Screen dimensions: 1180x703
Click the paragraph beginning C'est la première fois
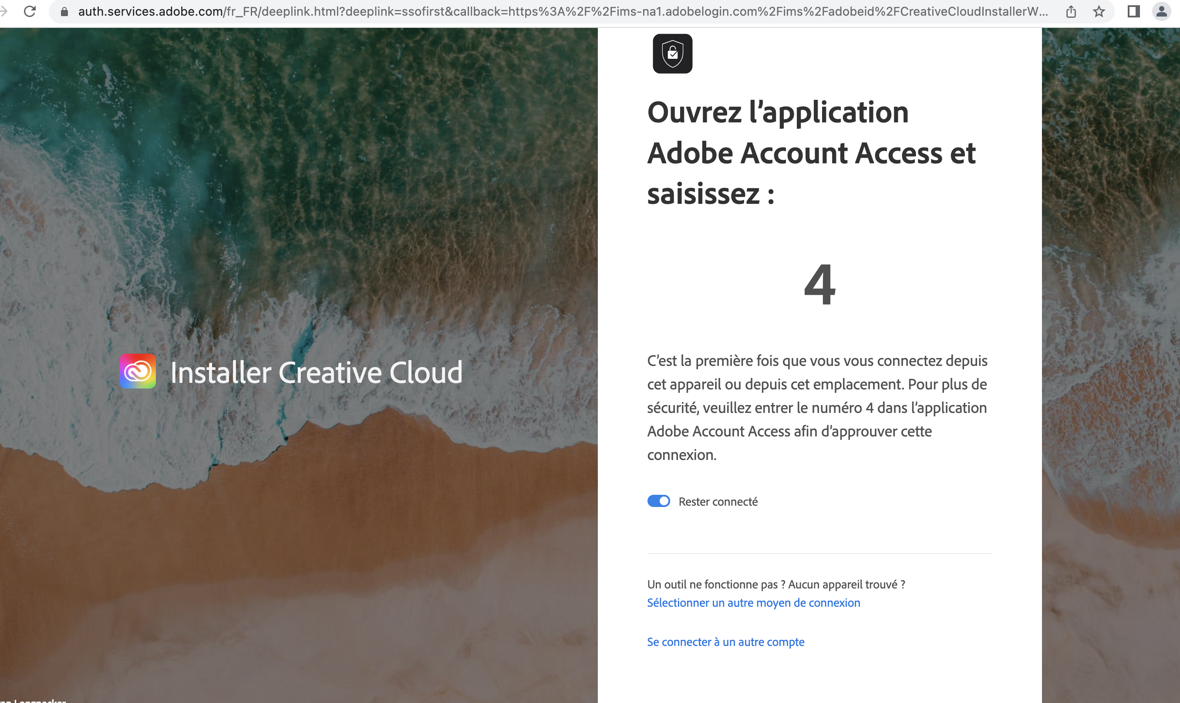pyautogui.click(x=817, y=408)
